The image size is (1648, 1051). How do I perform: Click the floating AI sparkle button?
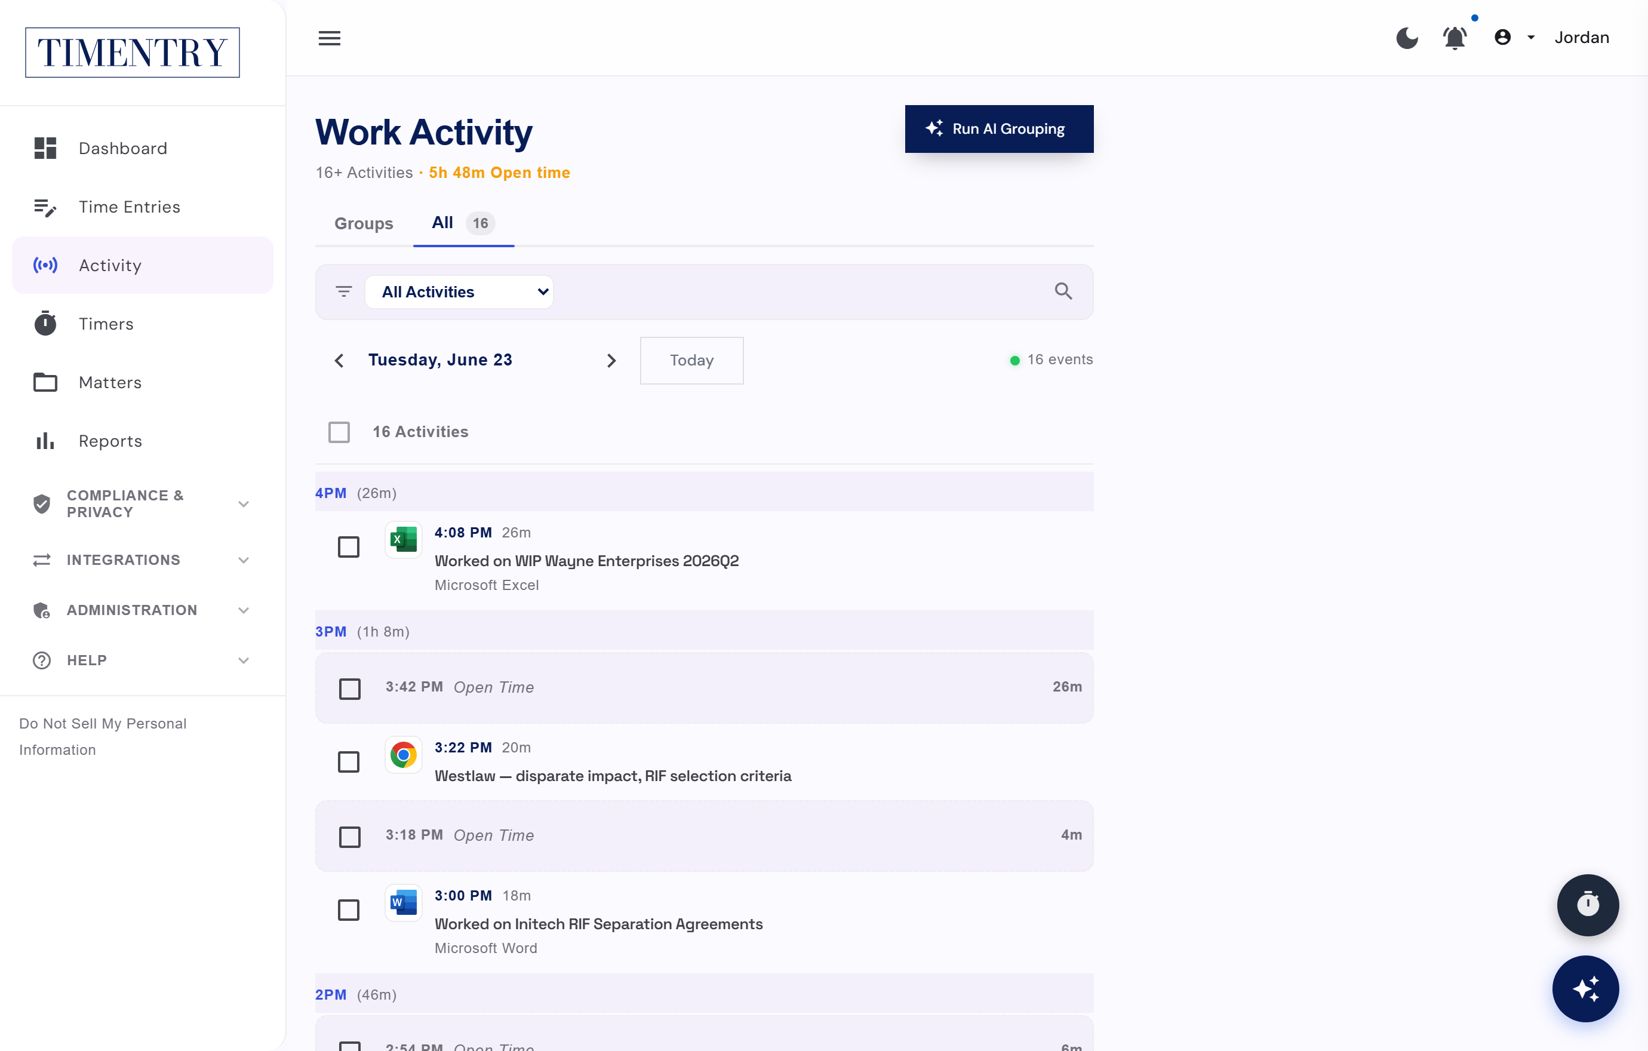(x=1585, y=989)
